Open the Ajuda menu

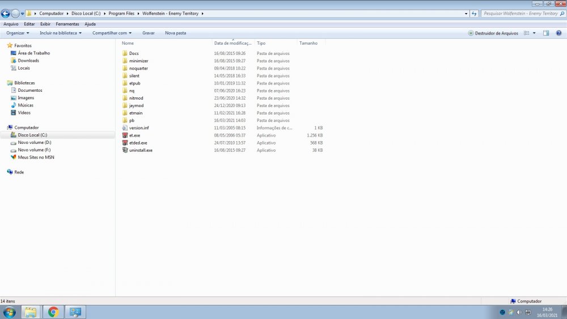coord(90,24)
